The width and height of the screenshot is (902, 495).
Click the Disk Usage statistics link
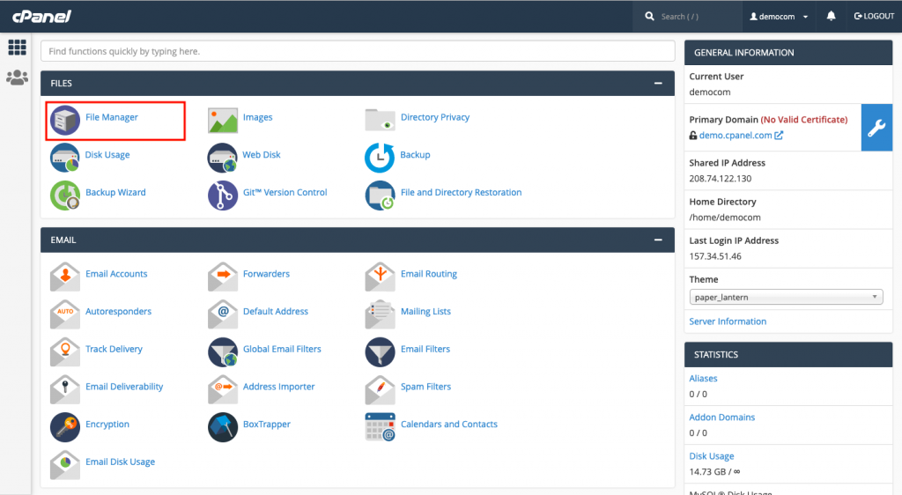pos(712,456)
